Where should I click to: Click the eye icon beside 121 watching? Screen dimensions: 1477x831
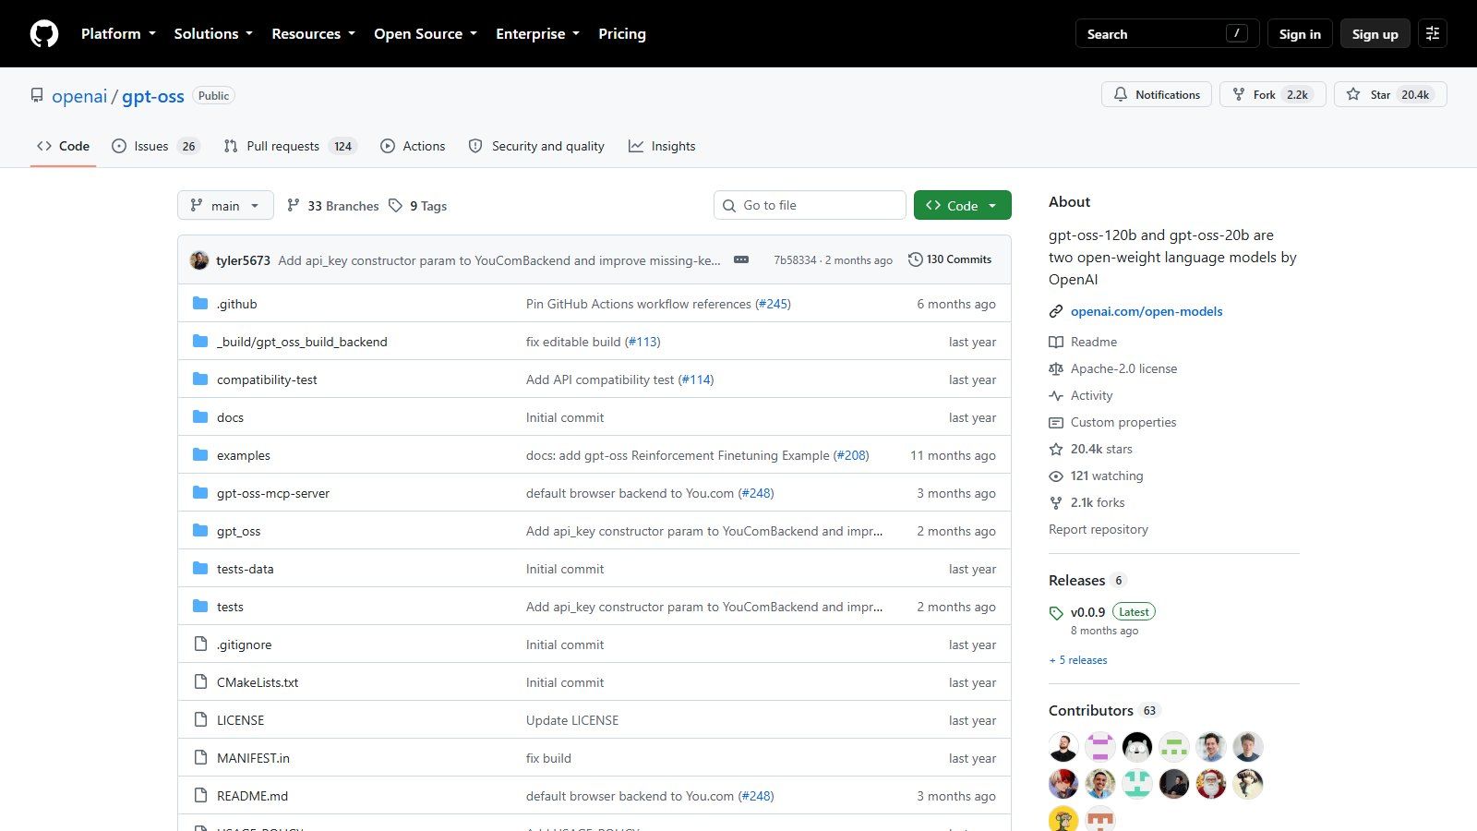(1056, 476)
